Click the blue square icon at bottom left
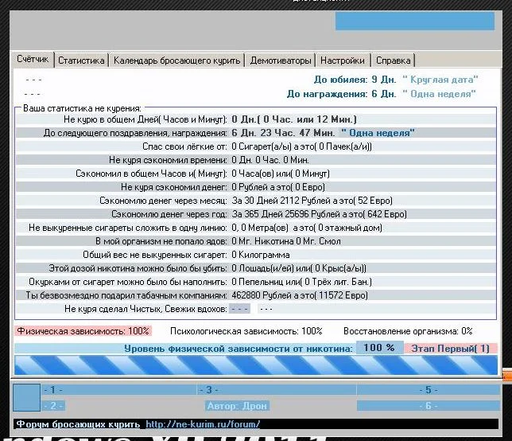The image size is (512, 441). tap(27, 397)
